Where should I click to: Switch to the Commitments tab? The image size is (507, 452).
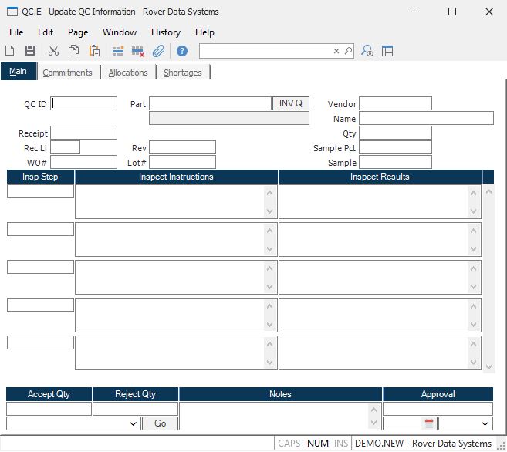(67, 73)
